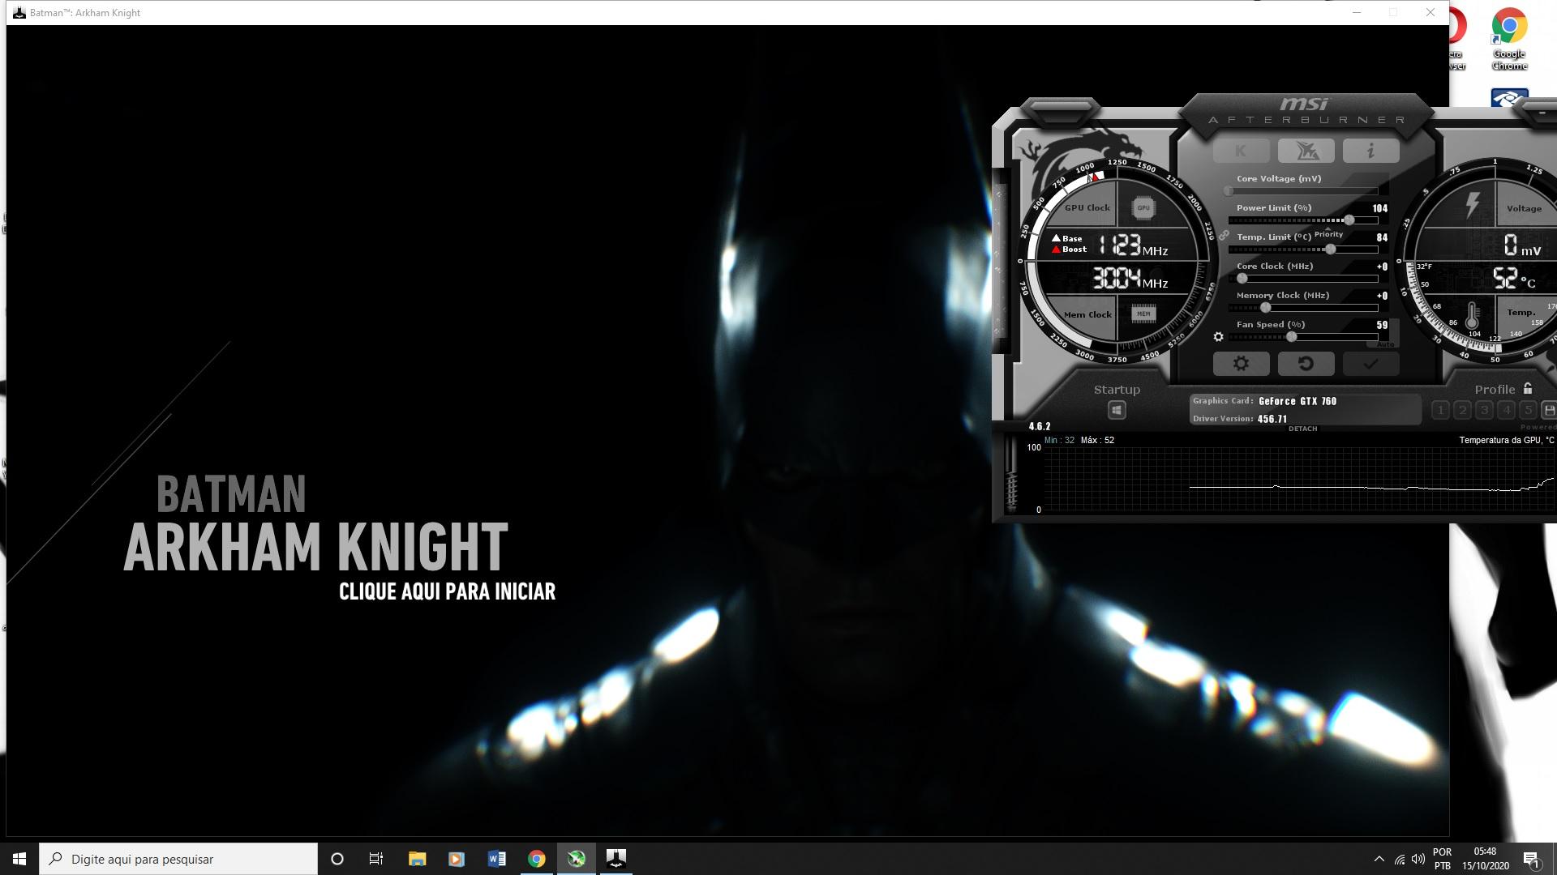Open the info (i) button in Afterburner
This screenshot has height=875, width=1557.
tap(1370, 151)
